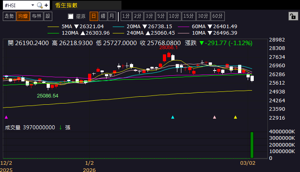This screenshot has height=172, width=300.
Task: Click the 22916 price axis label
Action: click(x=277, y=118)
